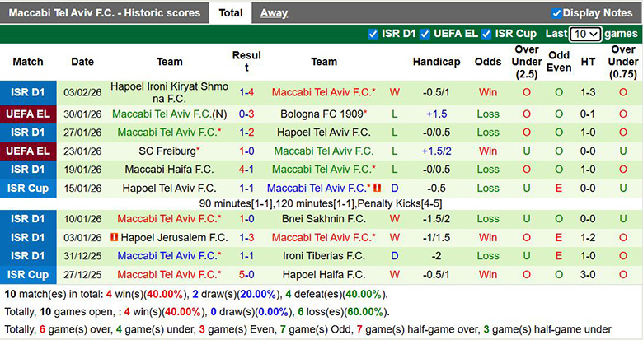Toggle the Display Notes checkbox
The height and width of the screenshot is (340, 643).
(x=556, y=13)
